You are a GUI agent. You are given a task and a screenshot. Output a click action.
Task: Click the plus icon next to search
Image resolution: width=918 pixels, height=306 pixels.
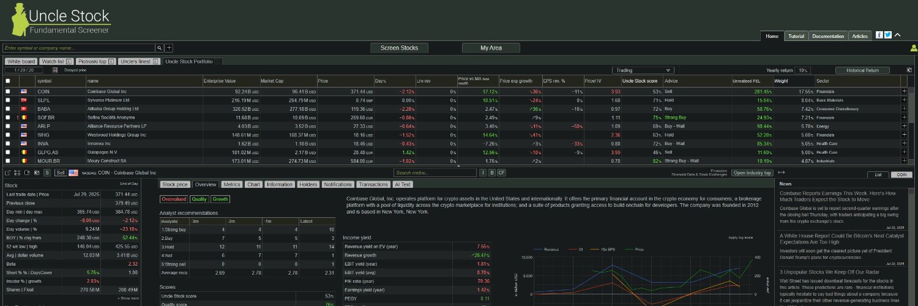(169, 48)
